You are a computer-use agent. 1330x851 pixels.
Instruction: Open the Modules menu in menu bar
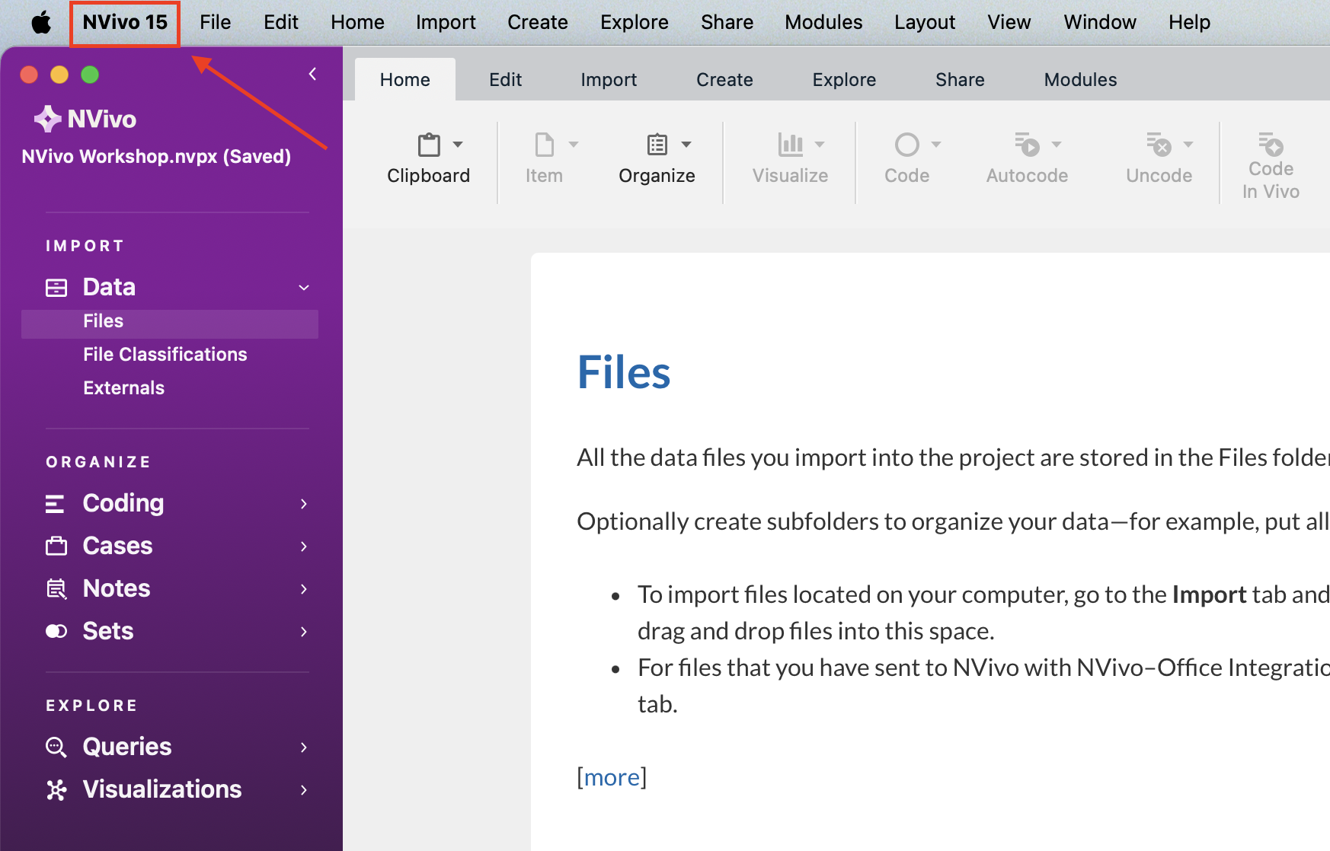pyautogui.click(x=823, y=22)
